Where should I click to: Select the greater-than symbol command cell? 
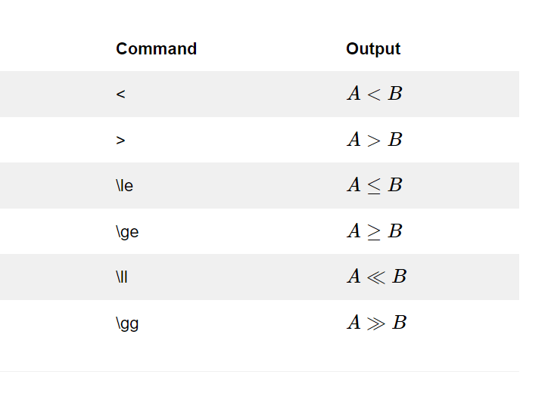(x=120, y=140)
